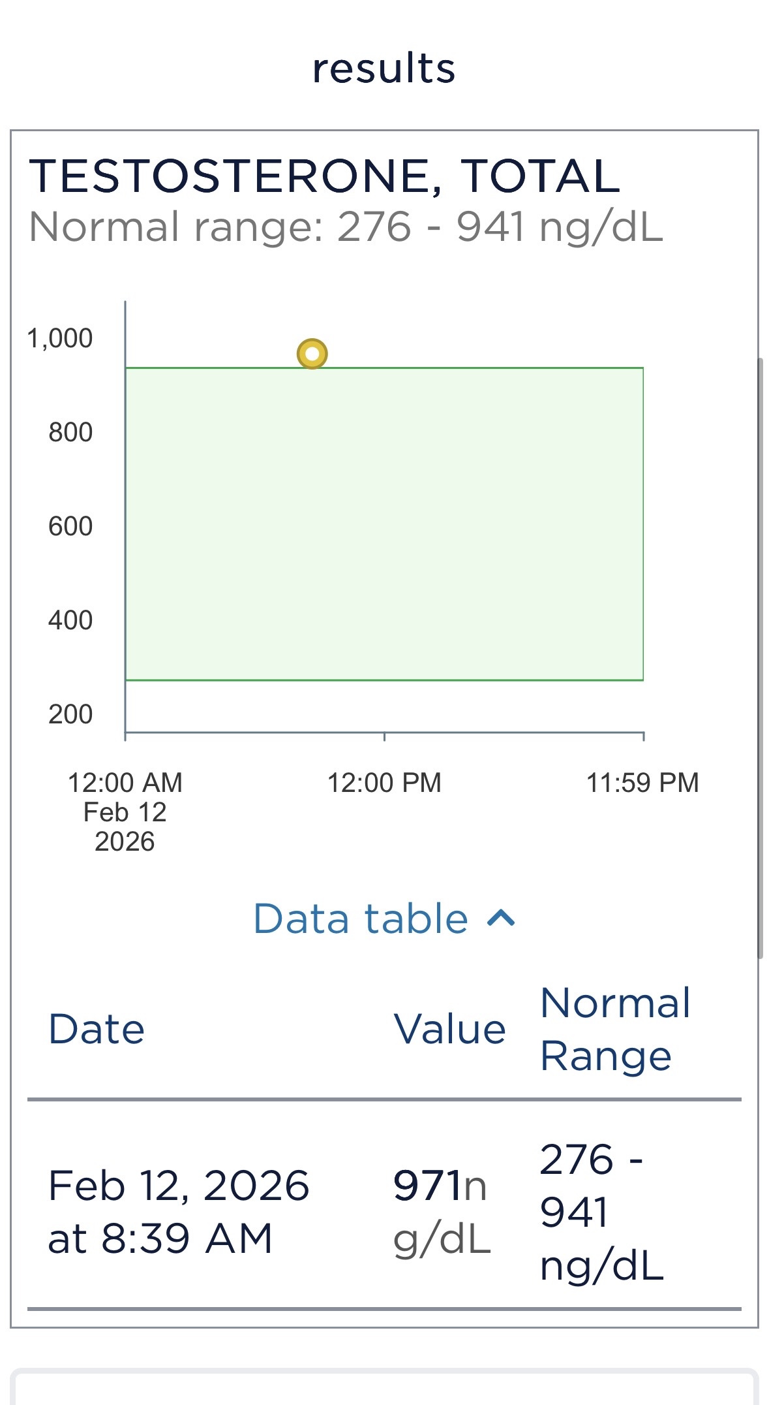Click the 12:00 PM axis label
Screen dimensions: 769x1405
pos(384,783)
